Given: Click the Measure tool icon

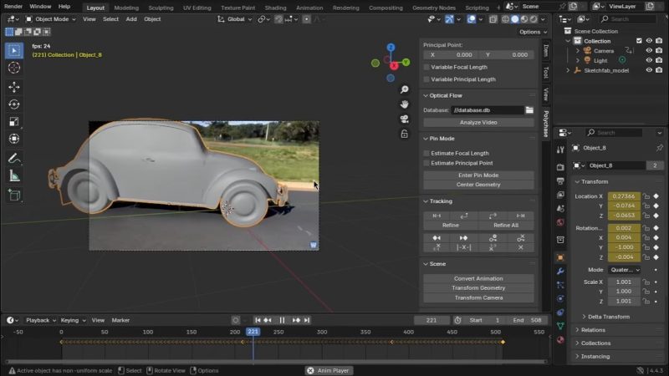Looking at the screenshot, I should pos(14,175).
